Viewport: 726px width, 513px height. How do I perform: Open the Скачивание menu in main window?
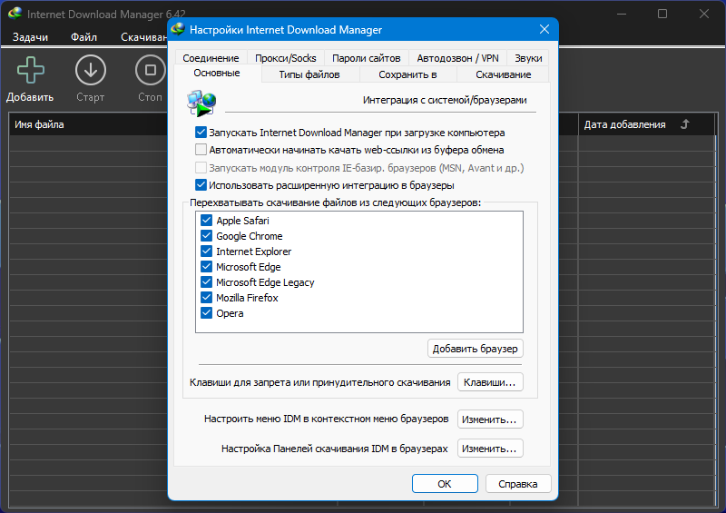(x=143, y=37)
